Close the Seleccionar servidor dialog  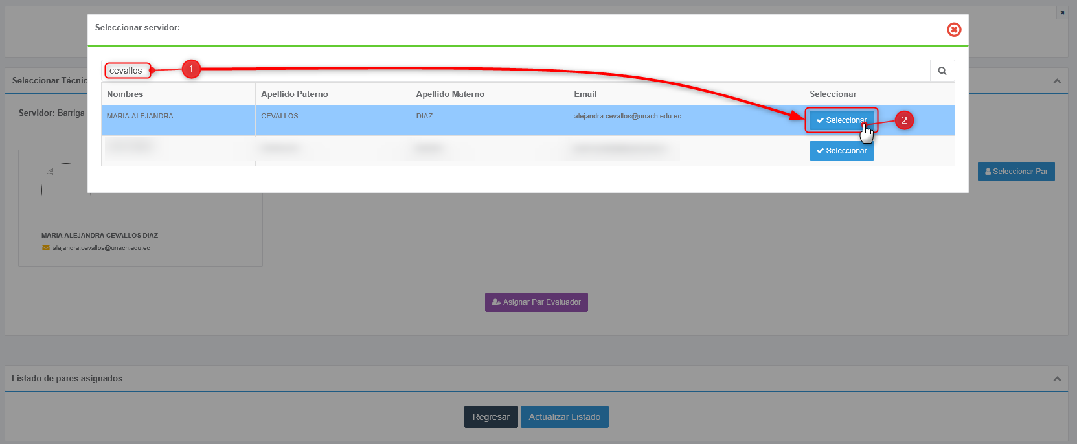(953, 30)
